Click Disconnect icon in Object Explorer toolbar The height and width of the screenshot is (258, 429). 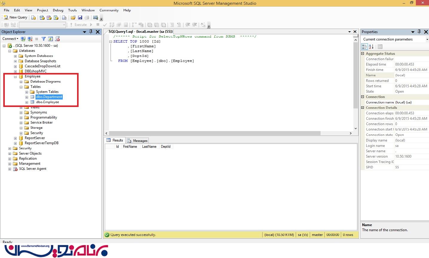[x=30, y=39]
